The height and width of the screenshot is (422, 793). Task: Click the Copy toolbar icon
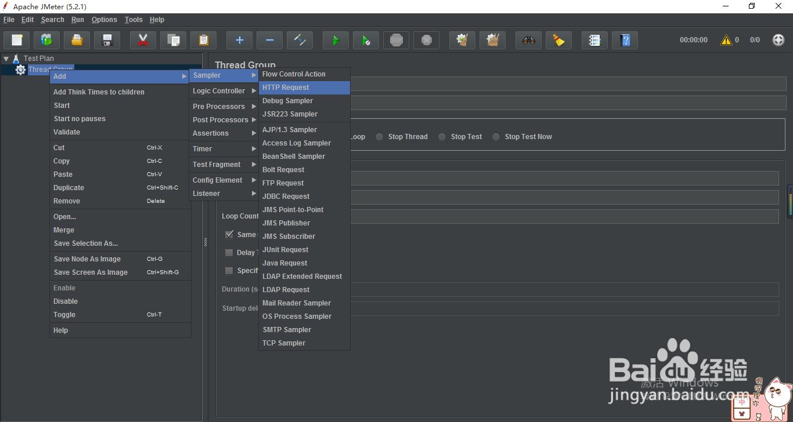pos(174,40)
